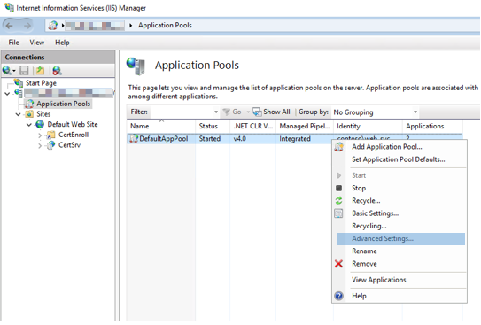Click the CertEnroll folder icon
Viewport: 481px width, 325px height.
(50, 135)
